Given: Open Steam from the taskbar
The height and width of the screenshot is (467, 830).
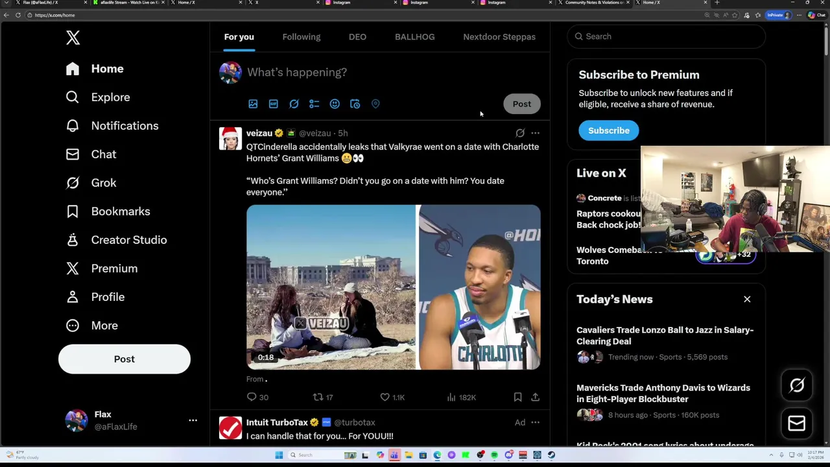Looking at the screenshot, I should (x=551, y=455).
